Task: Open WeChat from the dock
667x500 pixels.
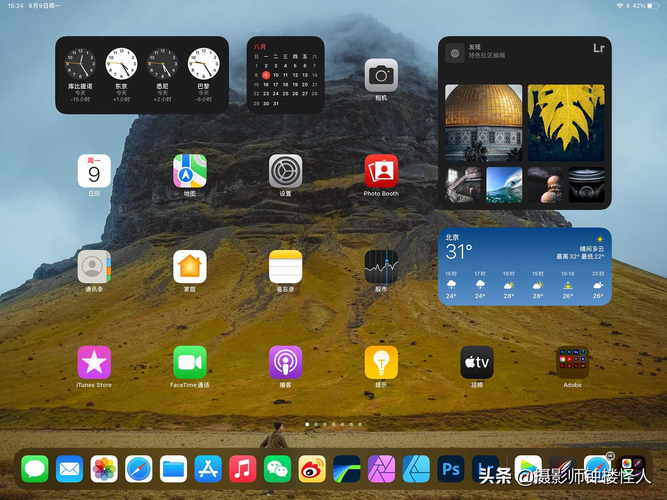Action: pyautogui.click(x=277, y=469)
